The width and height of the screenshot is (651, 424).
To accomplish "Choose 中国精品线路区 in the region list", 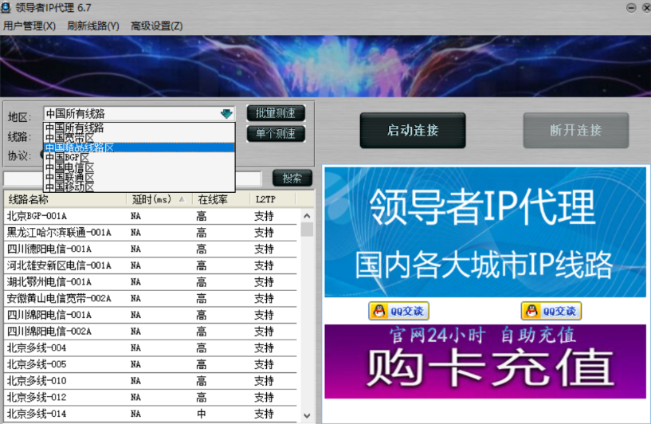I will tap(80, 147).
